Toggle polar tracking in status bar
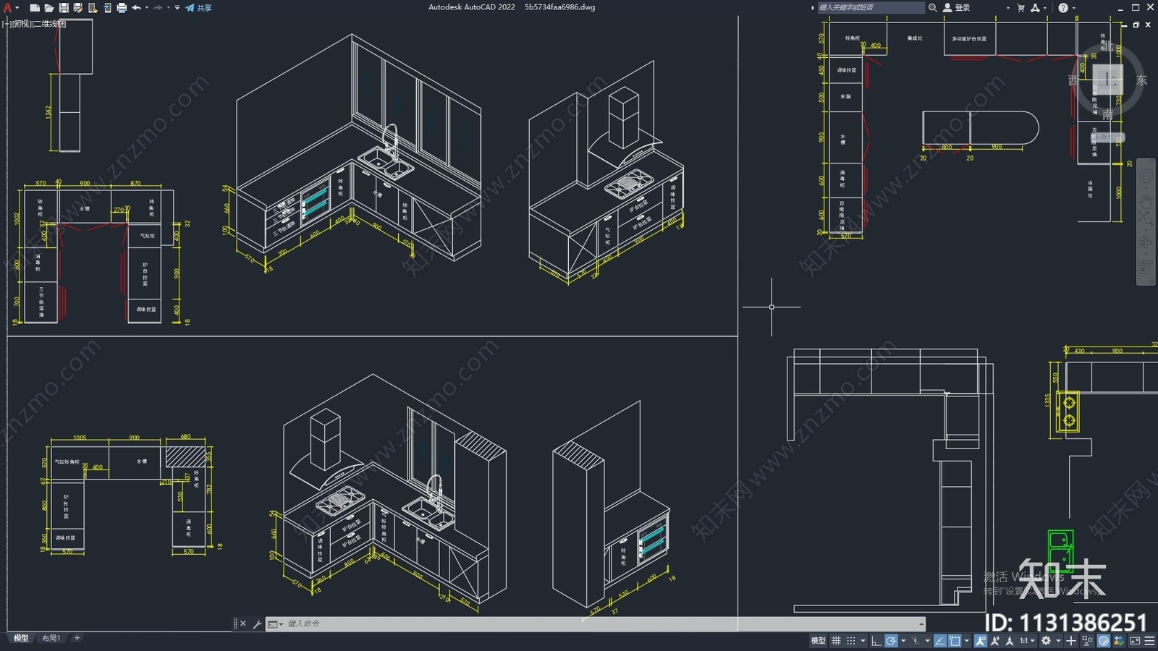1158x651 pixels. (x=891, y=641)
